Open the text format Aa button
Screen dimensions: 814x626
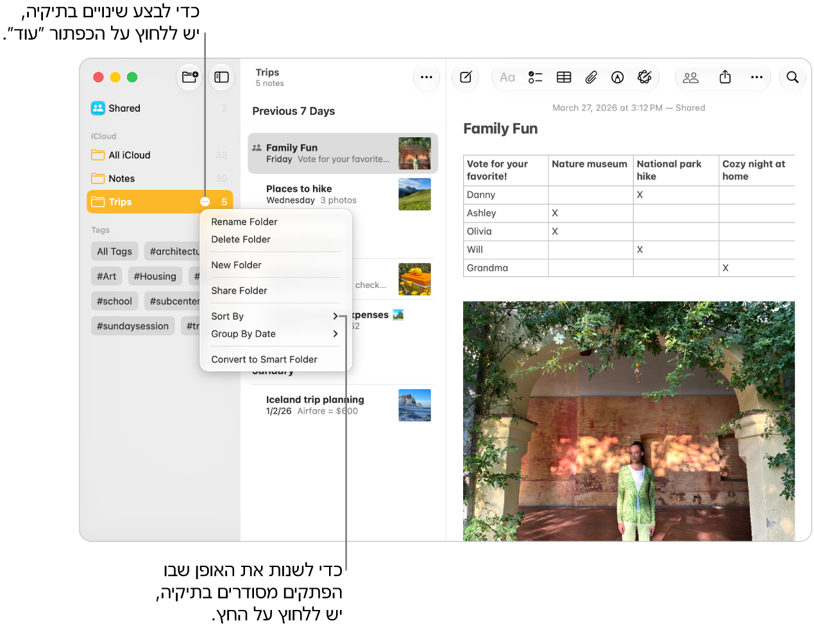tap(507, 78)
